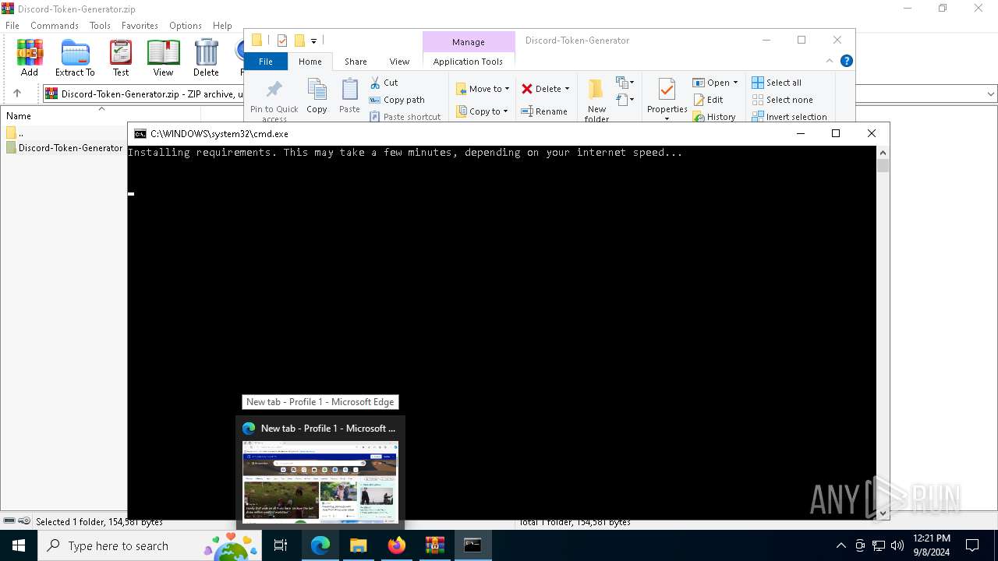Click cmd.exe window scrollbar up arrow
Screen dimensions: 998x561
point(883,153)
